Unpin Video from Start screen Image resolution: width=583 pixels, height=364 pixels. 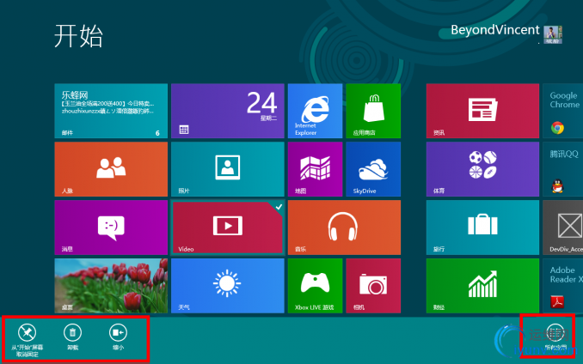28,340
